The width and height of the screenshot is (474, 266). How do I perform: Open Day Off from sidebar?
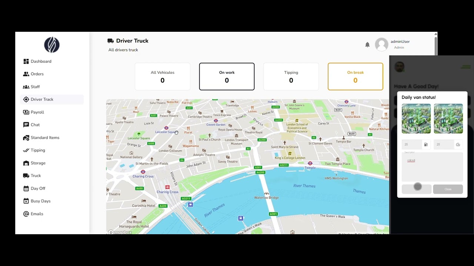[x=52, y=188]
